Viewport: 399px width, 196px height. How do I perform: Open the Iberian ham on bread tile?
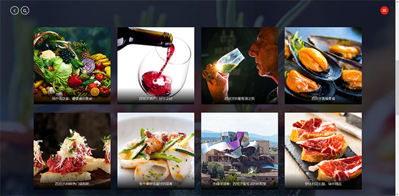coord(323,151)
